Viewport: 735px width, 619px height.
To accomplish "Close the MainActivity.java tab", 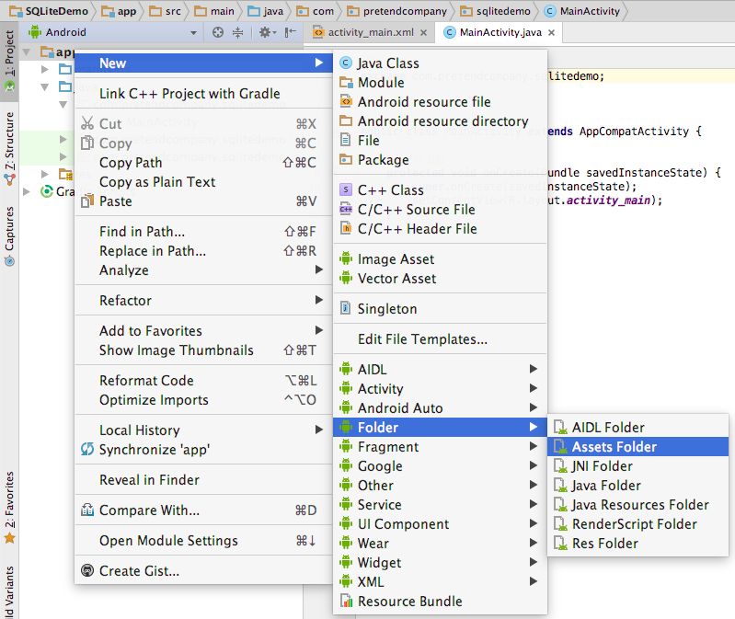I will (x=552, y=32).
